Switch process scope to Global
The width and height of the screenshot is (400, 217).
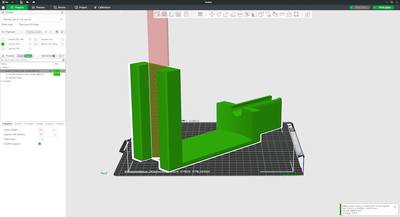[x=20, y=56]
